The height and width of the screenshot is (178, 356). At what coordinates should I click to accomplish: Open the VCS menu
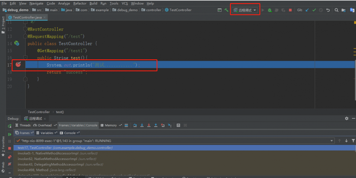[x=125, y=4]
